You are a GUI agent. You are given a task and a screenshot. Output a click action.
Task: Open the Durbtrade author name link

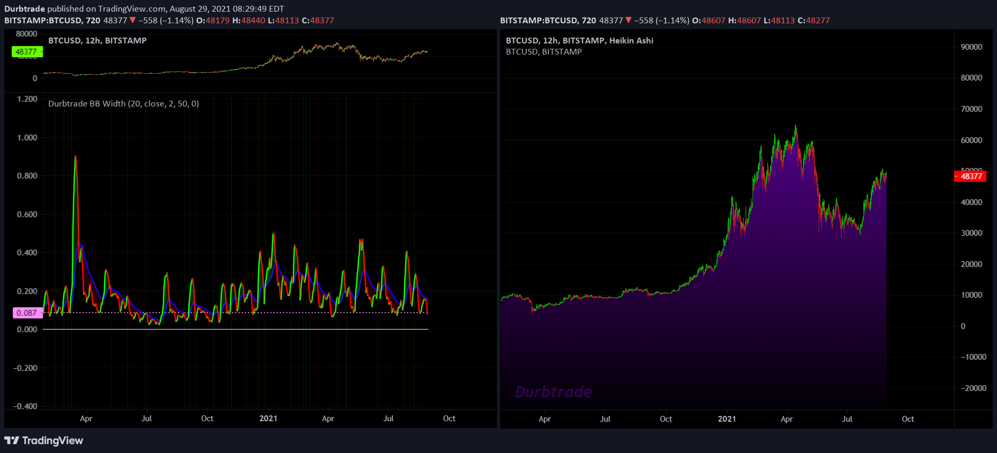point(24,8)
